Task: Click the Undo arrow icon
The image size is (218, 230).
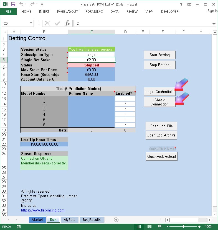Action: pos(21,4)
